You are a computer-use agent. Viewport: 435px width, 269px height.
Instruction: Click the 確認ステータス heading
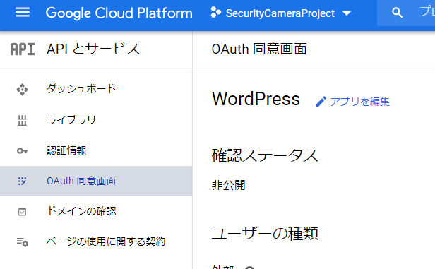[265, 155]
